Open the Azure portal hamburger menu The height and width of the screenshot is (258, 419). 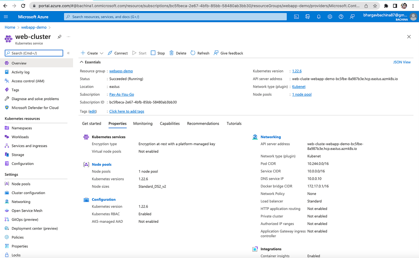coord(6,17)
